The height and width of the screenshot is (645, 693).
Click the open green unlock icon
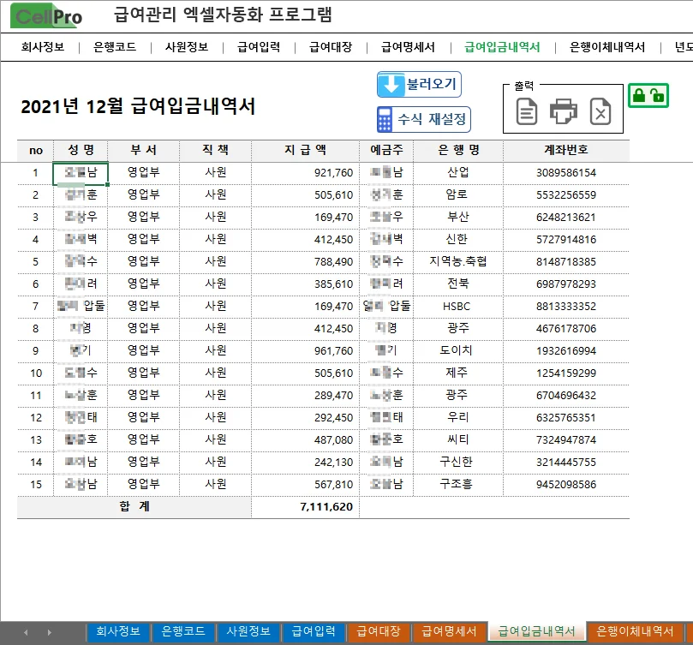657,95
